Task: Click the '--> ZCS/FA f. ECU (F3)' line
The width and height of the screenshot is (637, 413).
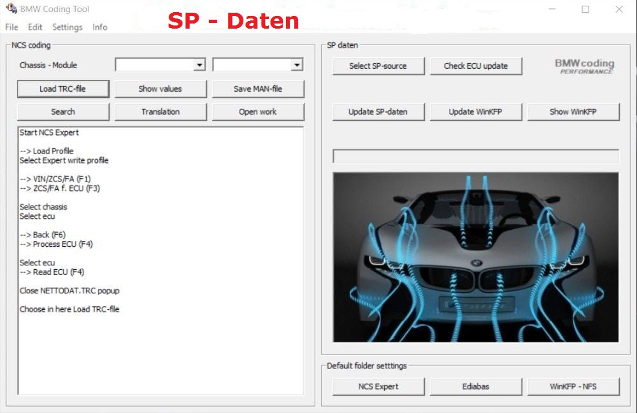Action: coord(60,188)
